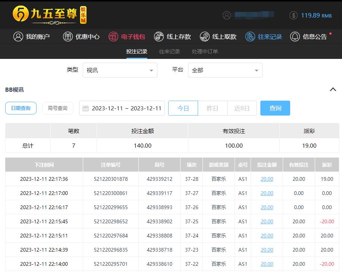Click the blue 查询 button
This screenshot has width=342, height=274.
tap(275, 108)
